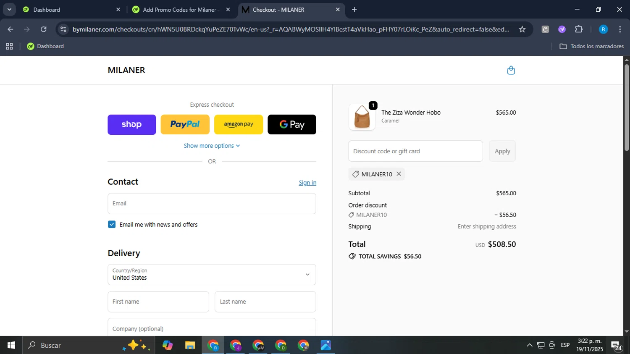Open a new browser tab
The width and height of the screenshot is (630, 354).
point(354,9)
